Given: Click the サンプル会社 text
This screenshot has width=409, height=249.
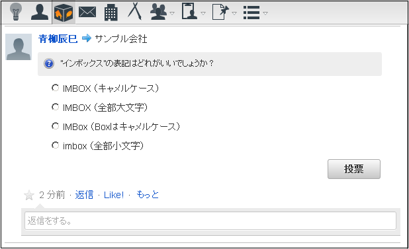Looking at the screenshot, I should point(121,39).
